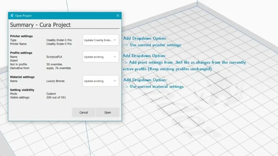Screen dimensions: 278x156
Task: Click the 'ScorpiusPLA' profile name value
Action: (54, 57)
